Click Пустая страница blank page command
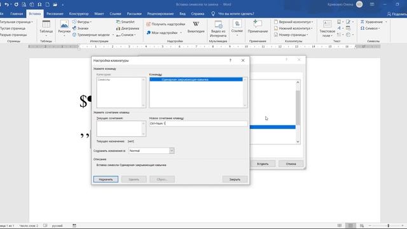Image resolution: width=407 pixels, height=229 pixels. pyautogui.click(x=13, y=28)
